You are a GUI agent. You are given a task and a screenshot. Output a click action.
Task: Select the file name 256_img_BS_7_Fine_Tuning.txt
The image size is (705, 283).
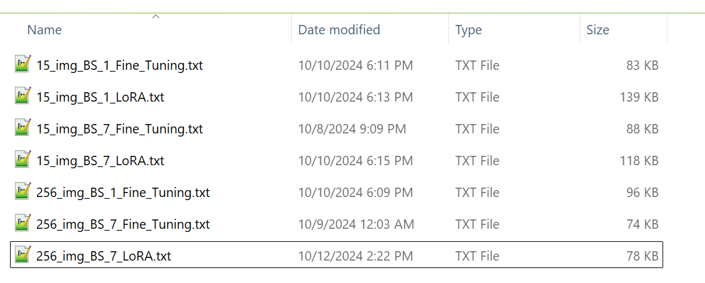[123, 224]
